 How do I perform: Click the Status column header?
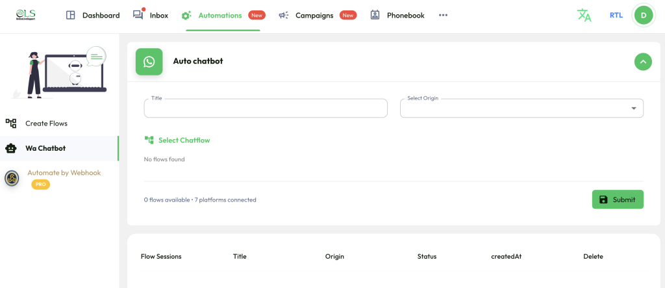427,257
